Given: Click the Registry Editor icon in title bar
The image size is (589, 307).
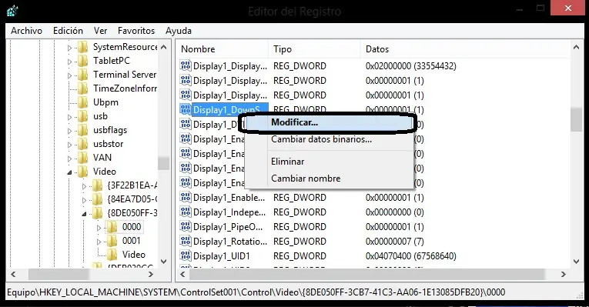Looking at the screenshot, I should click(x=12, y=11).
